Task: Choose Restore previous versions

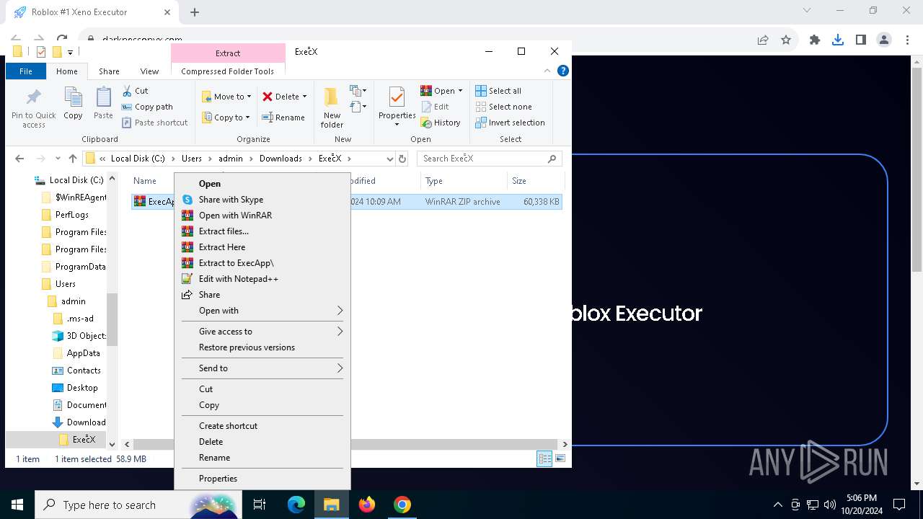Action: 262,347
